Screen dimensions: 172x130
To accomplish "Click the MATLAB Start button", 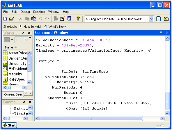I will pos(9,125).
